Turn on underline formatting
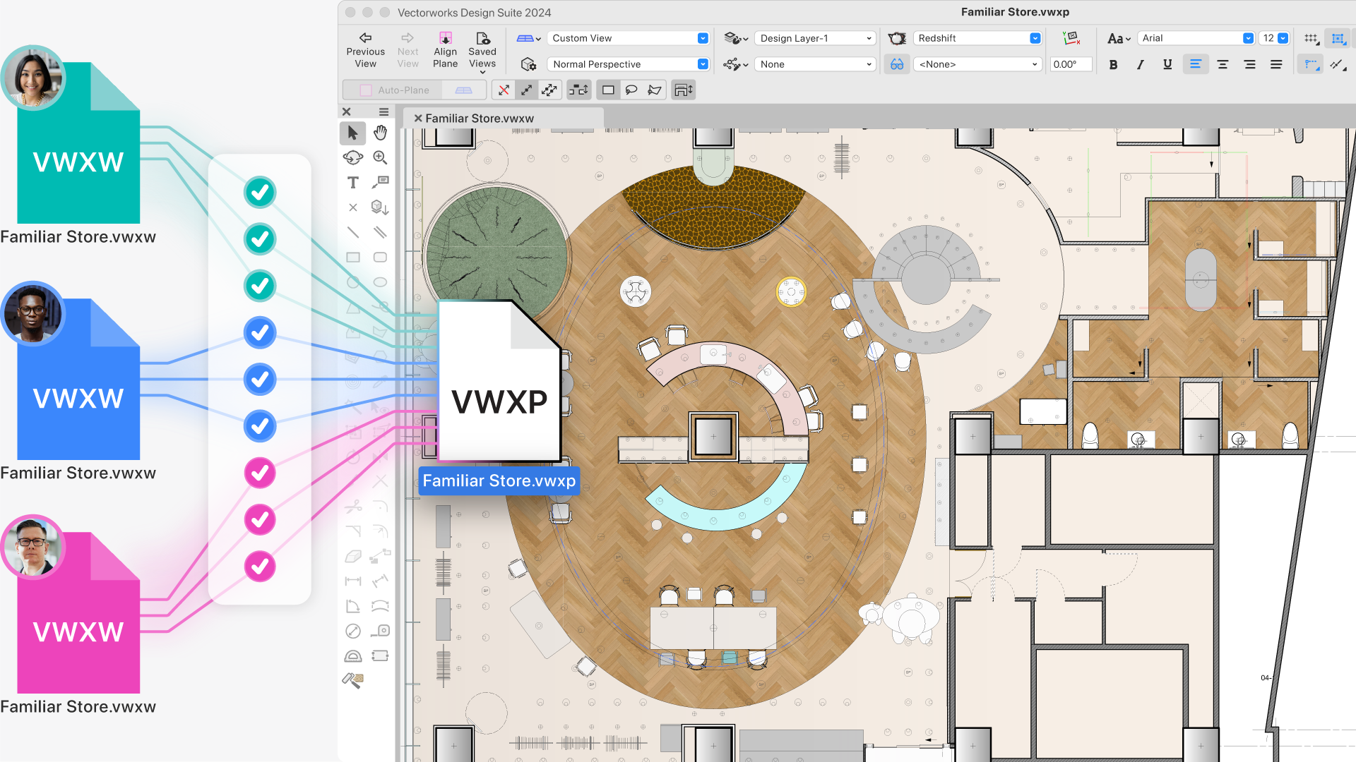The width and height of the screenshot is (1356, 762). pos(1167,64)
